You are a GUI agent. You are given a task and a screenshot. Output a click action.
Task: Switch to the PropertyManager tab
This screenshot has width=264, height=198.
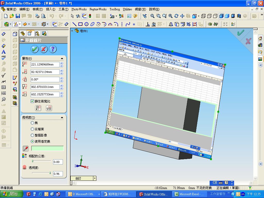pyautogui.click(x=30, y=33)
